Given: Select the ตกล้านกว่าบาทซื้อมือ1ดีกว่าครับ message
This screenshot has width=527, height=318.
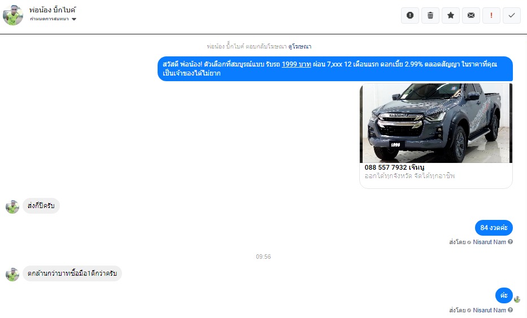Looking at the screenshot, I should (72, 273).
